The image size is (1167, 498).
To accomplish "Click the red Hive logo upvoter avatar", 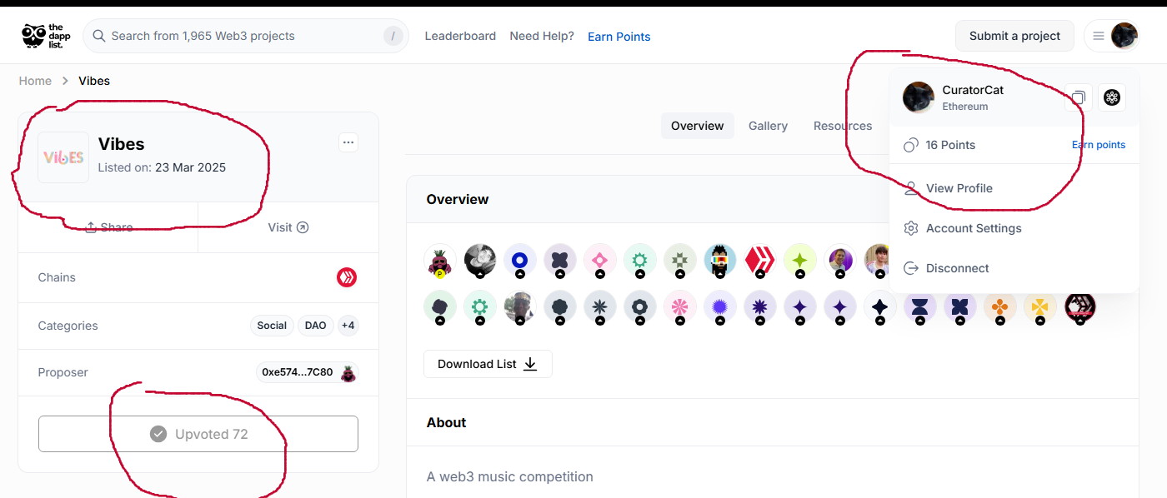I will 760,261.
